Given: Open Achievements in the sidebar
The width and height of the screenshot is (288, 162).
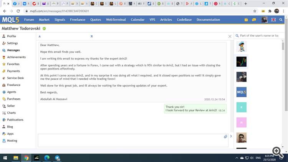Looking at the screenshot, I should click(x=14, y=57).
